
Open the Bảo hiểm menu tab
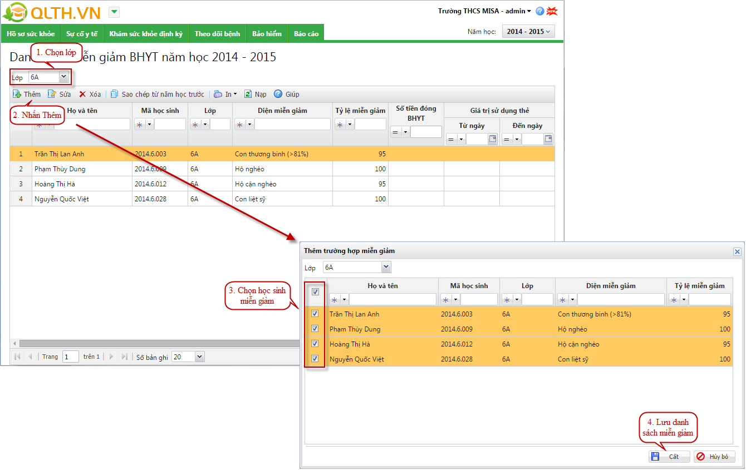click(267, 33)
